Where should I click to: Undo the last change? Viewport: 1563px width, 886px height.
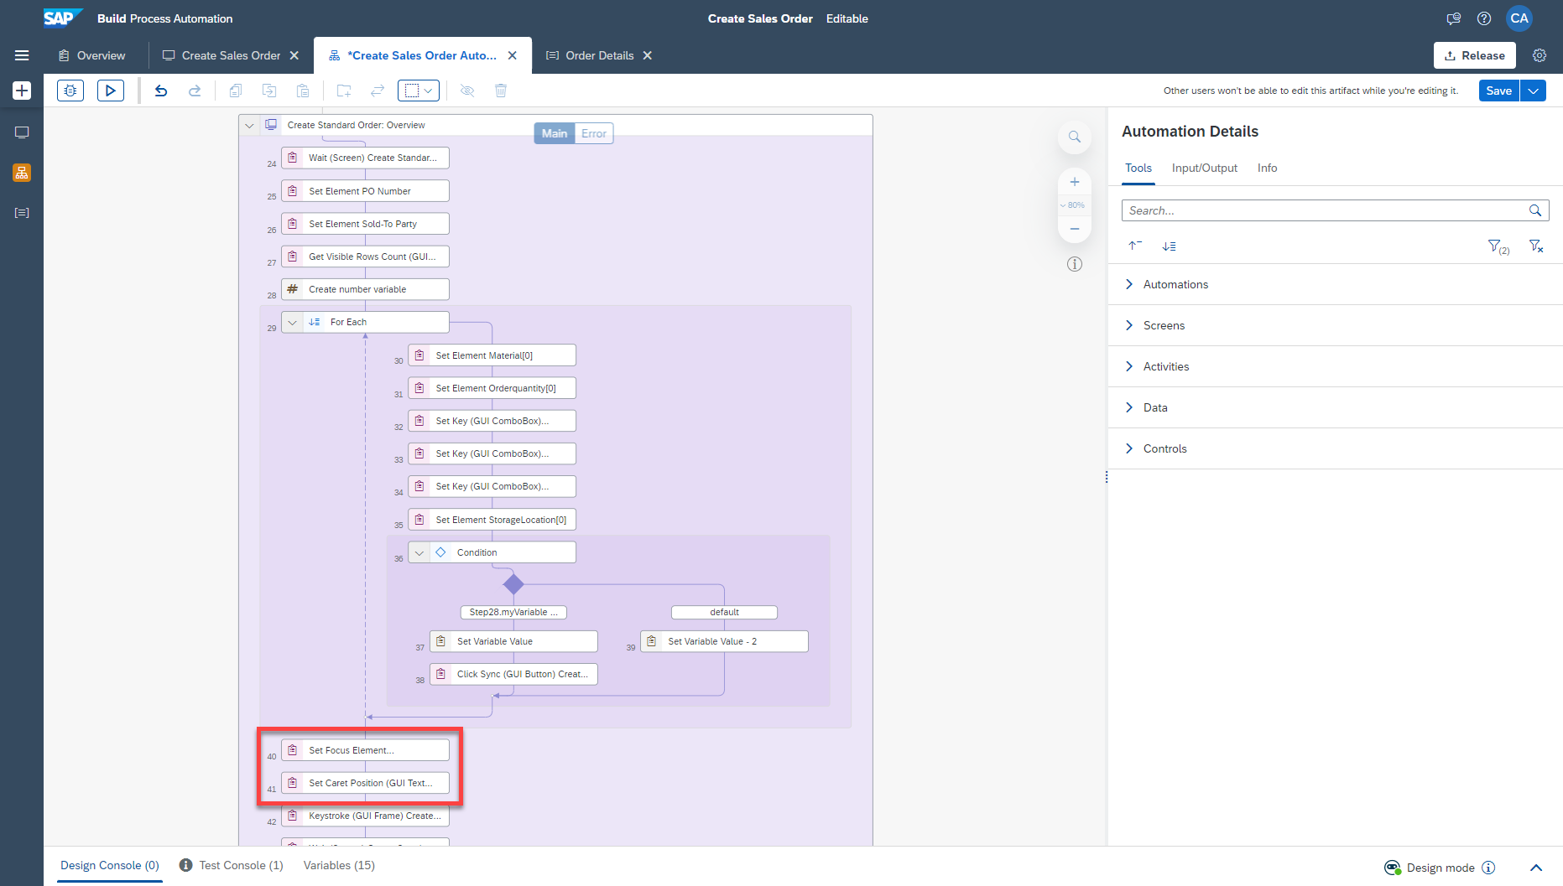(x=161, y=91)
